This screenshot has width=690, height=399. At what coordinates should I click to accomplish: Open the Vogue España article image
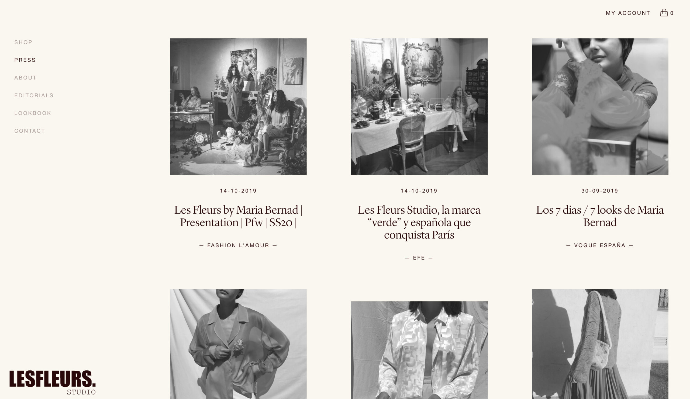click(x=600, y=106)
